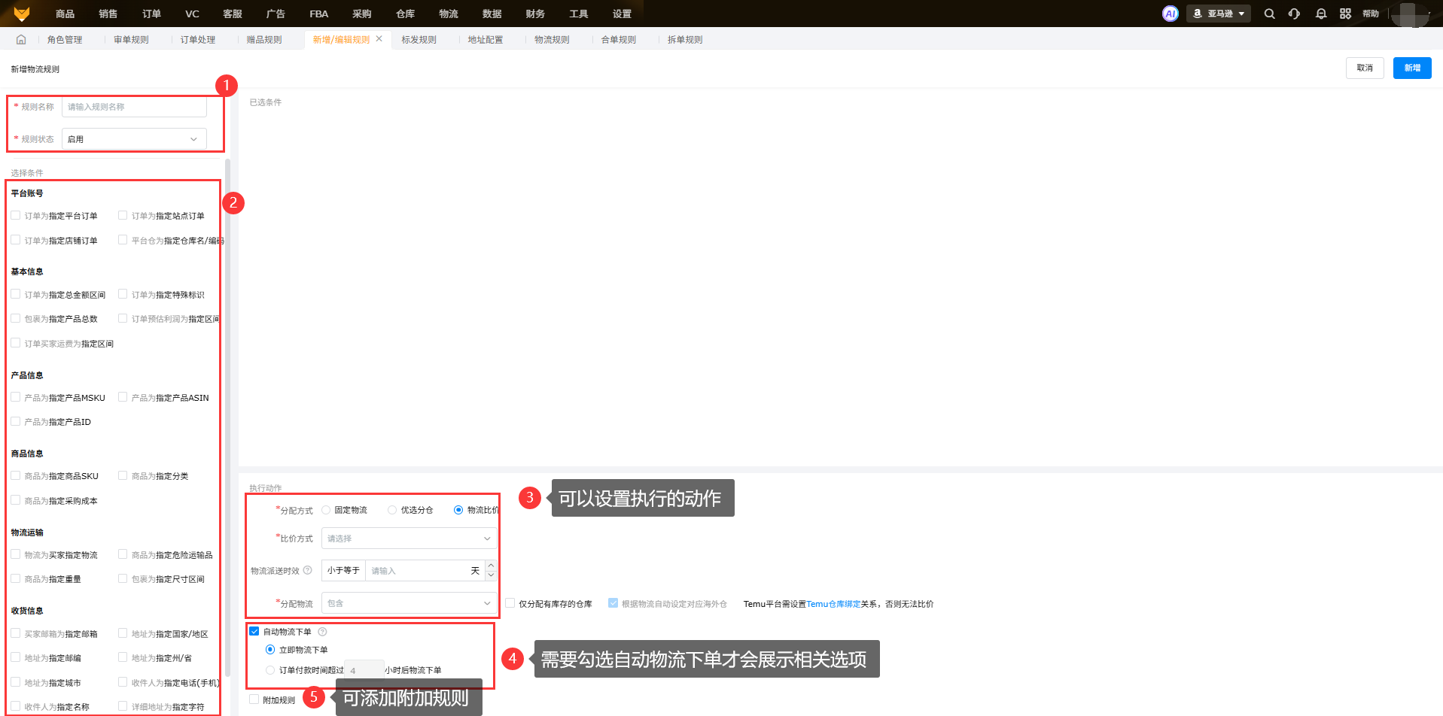The image size is (1443, 716).
Task: Open the 小于等于 comparison selector
Action: coord(343,571)
